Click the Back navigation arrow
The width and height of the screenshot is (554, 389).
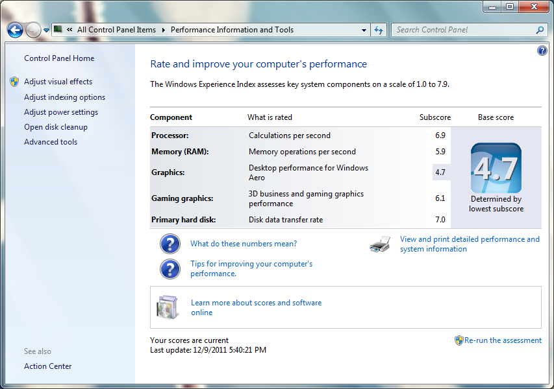pyautogui.click(x=15, y=30)
